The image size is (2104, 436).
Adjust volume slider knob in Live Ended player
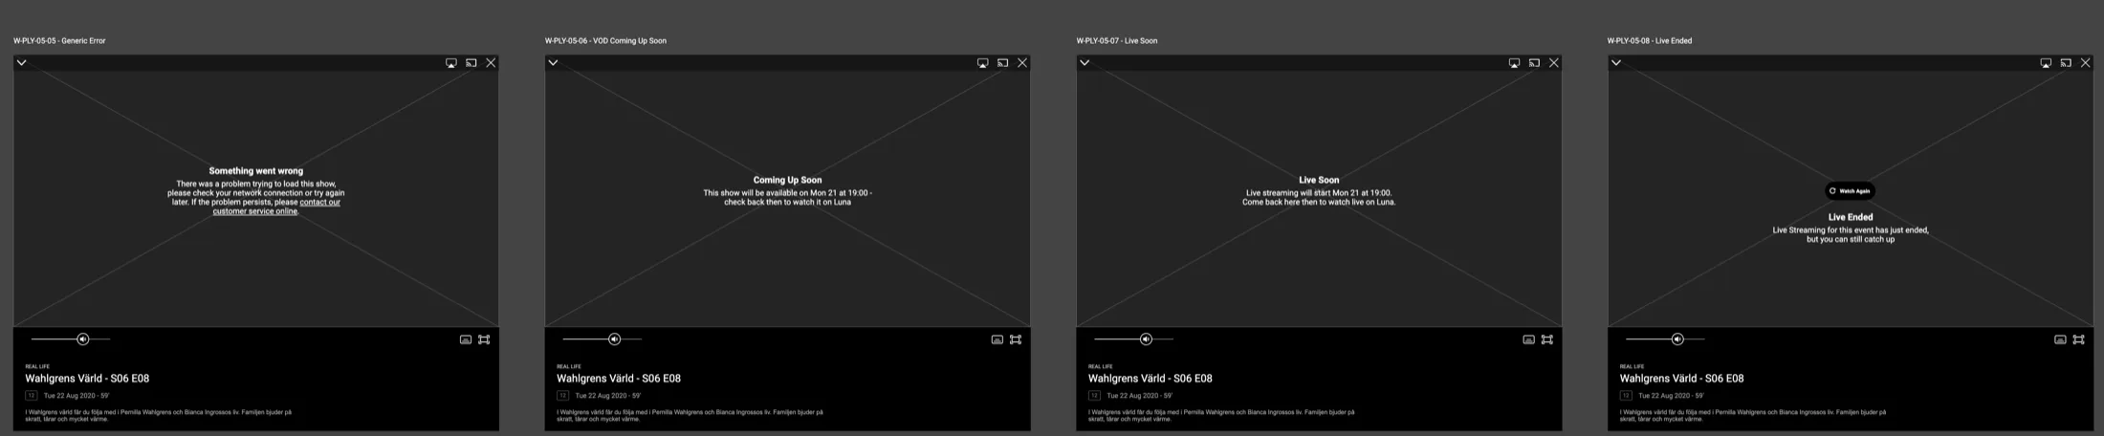point(1678,339)
